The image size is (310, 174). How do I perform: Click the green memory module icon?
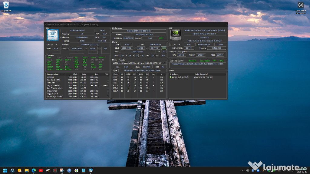[x=164, y=48]
